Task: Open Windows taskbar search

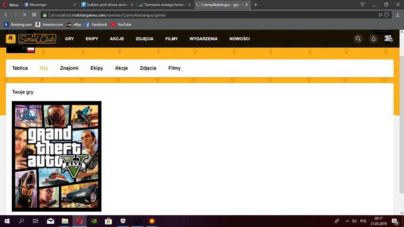Action: pos(21,221)
